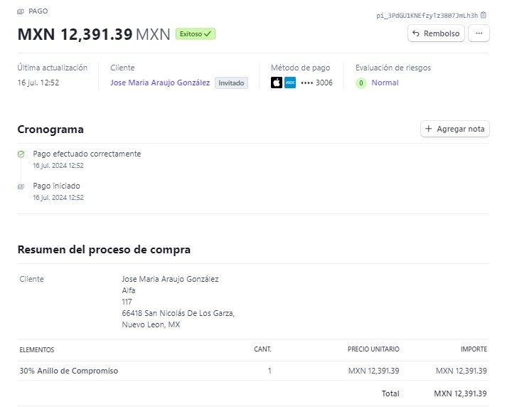Click the CANT. column header
507x407 pixels.
262,349
